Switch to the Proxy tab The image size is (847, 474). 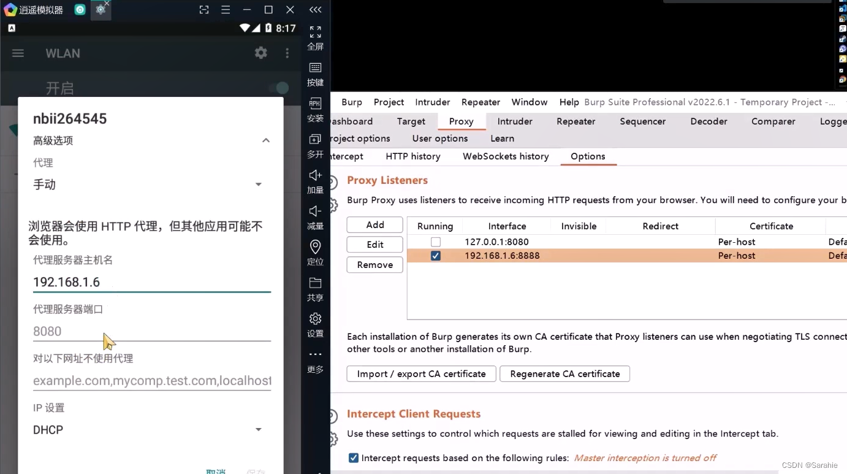[461, 121]
